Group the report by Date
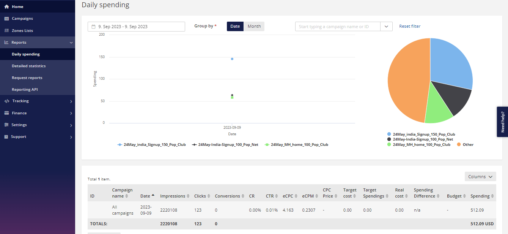Image resolution: width=508 pixels, height=234 pixels. click(235, 26)
